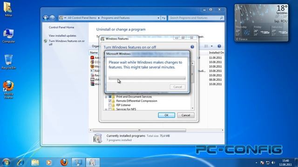Click the Show Desktop button at taskbar end

296,162
